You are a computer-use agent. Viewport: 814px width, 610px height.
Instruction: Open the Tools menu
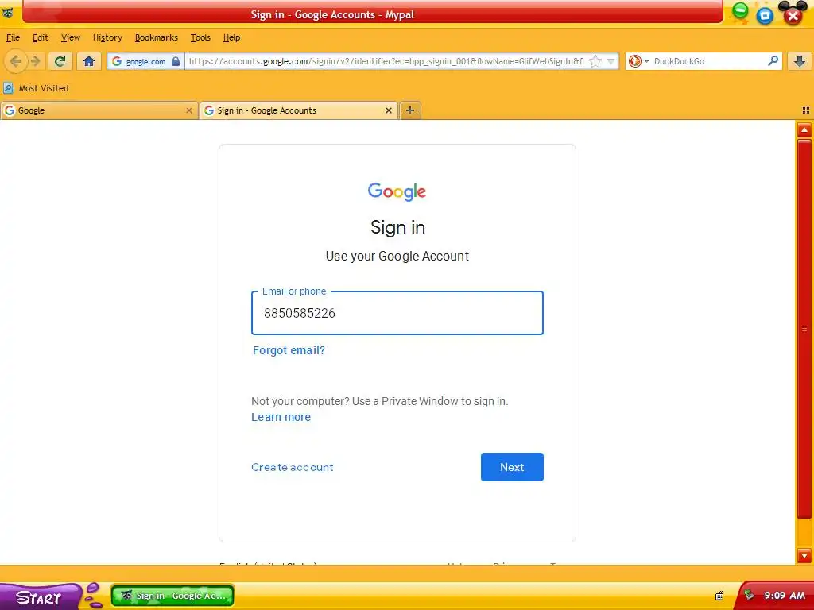200,37
